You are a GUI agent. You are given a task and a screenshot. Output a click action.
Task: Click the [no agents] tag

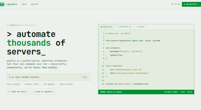[x=49, y=84]
